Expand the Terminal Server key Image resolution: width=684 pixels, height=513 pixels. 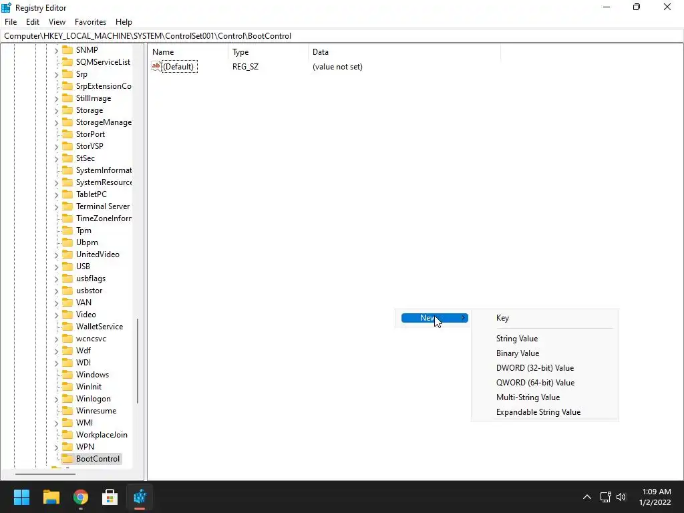56,207
